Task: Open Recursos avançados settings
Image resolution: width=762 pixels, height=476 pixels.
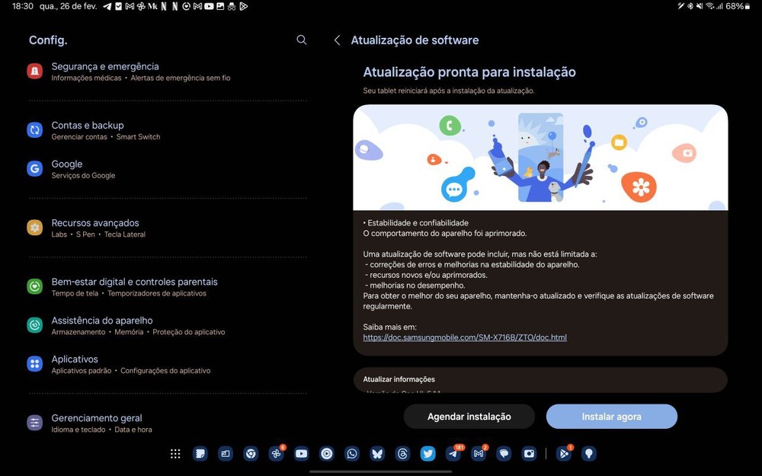Action: click(167, 228)
